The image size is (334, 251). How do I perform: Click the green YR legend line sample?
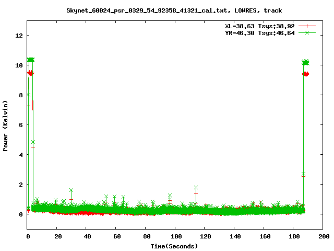point(307,33)
